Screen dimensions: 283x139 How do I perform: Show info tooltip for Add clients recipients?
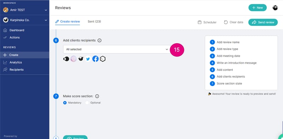tap(99, 40)
